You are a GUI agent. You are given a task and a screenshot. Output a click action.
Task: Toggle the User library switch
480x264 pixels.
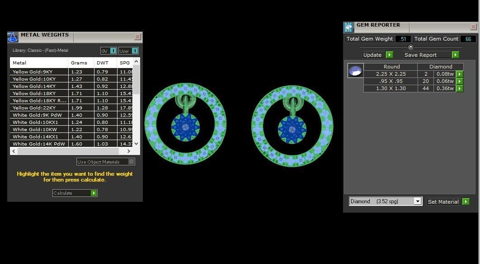(135, 50)
